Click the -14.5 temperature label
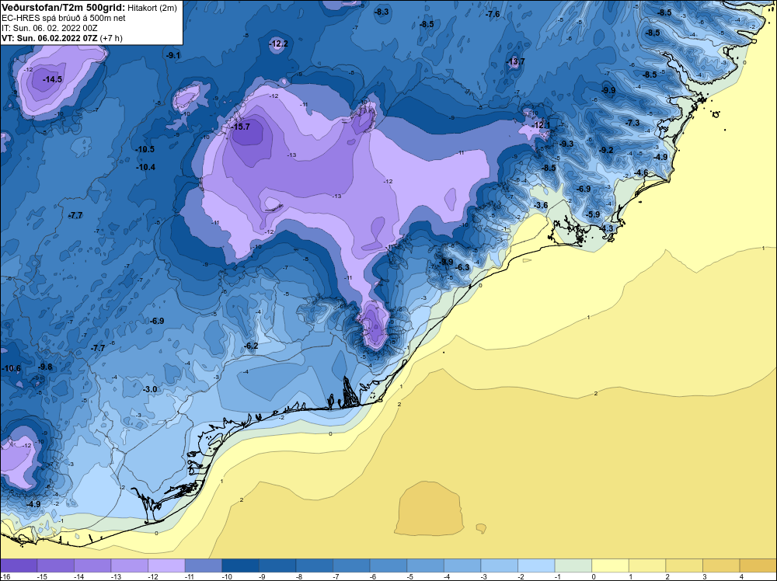777x581 pixels. (x=53, y=79)
